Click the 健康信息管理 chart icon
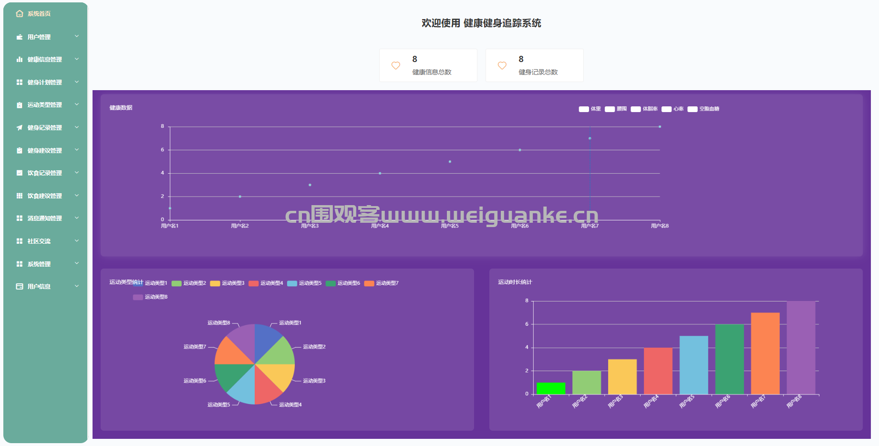This screenshot has height=446, width=879. pyautogui.click(x=19, y=59)
